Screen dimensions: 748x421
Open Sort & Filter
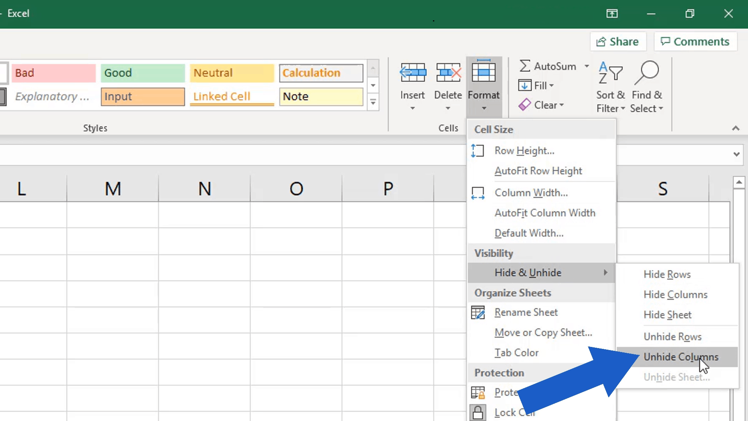click(610, 87)
